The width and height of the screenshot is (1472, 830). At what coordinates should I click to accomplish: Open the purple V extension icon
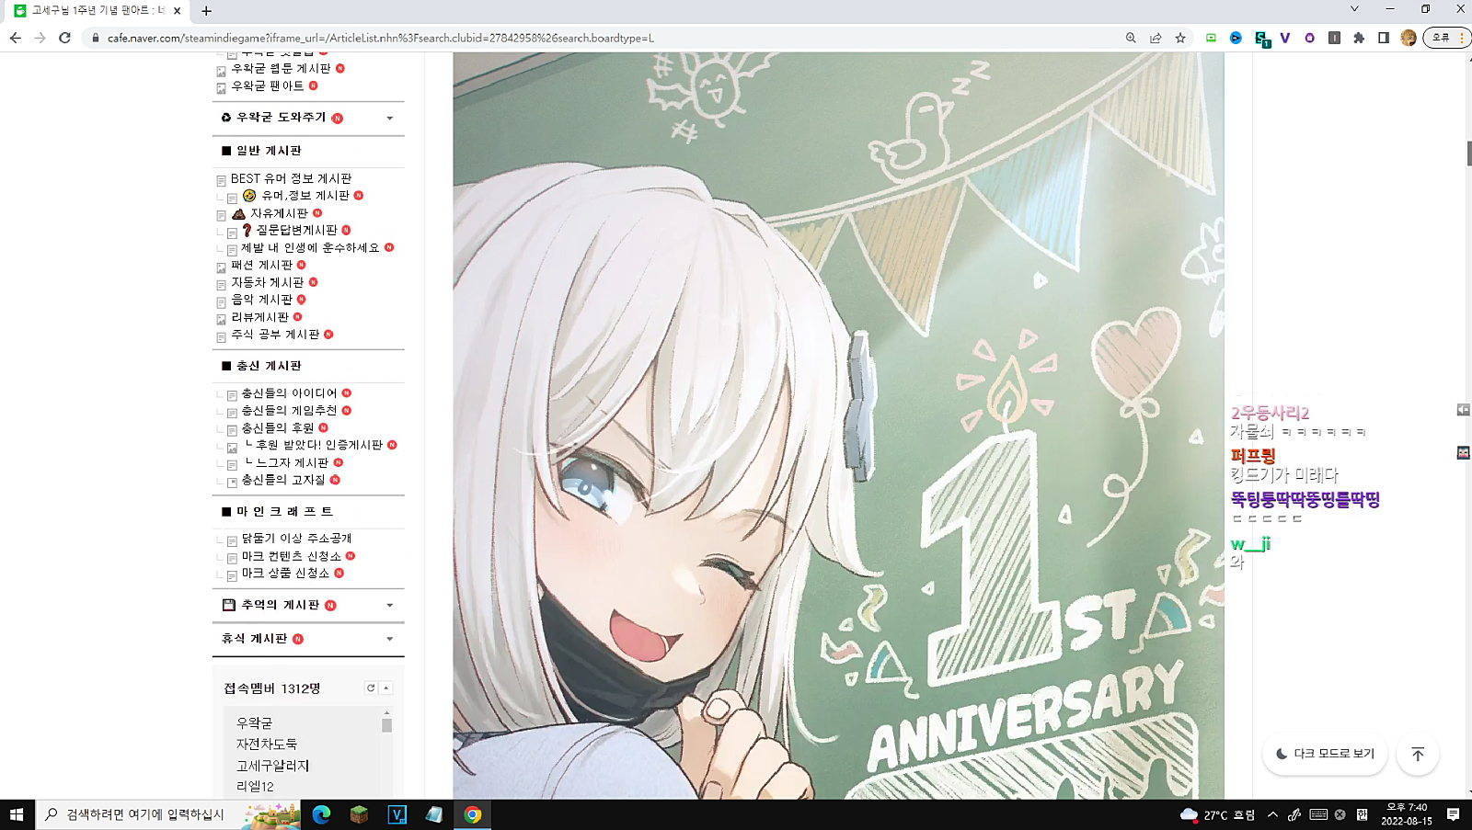click(x=1285, y=38)
